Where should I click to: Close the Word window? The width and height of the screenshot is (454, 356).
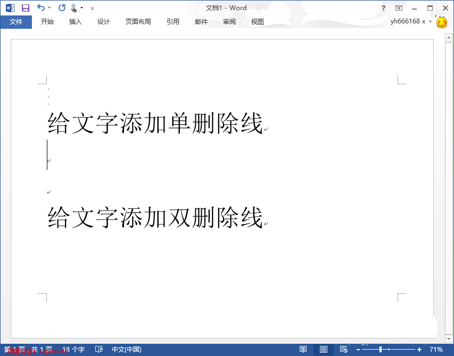(x=445, y=8)
